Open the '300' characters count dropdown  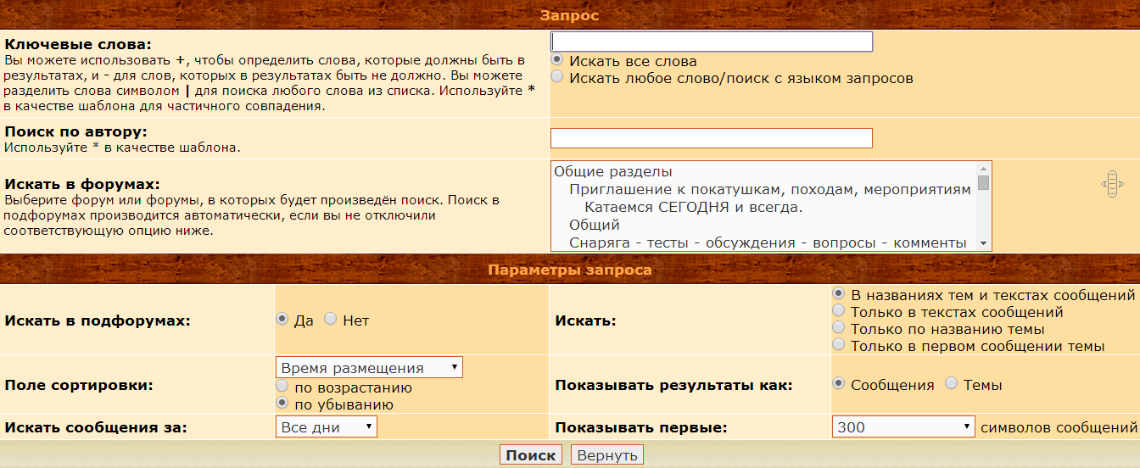[x=902, y=427]
